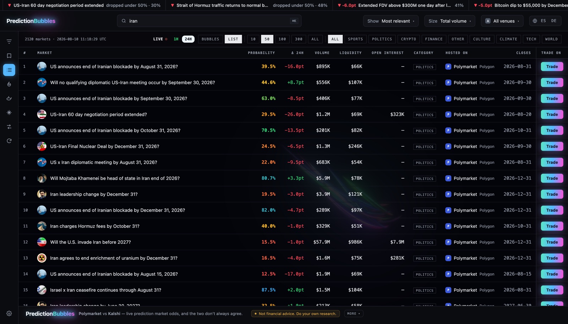Sort by CLOSES column header
The width and height of the screenshot is (568, 324).
point(524,53)
